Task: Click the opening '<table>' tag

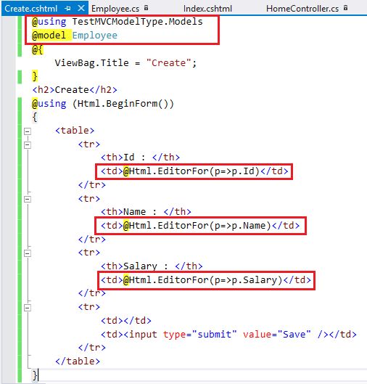Action: pyautogui.click(x=75, y=130)
